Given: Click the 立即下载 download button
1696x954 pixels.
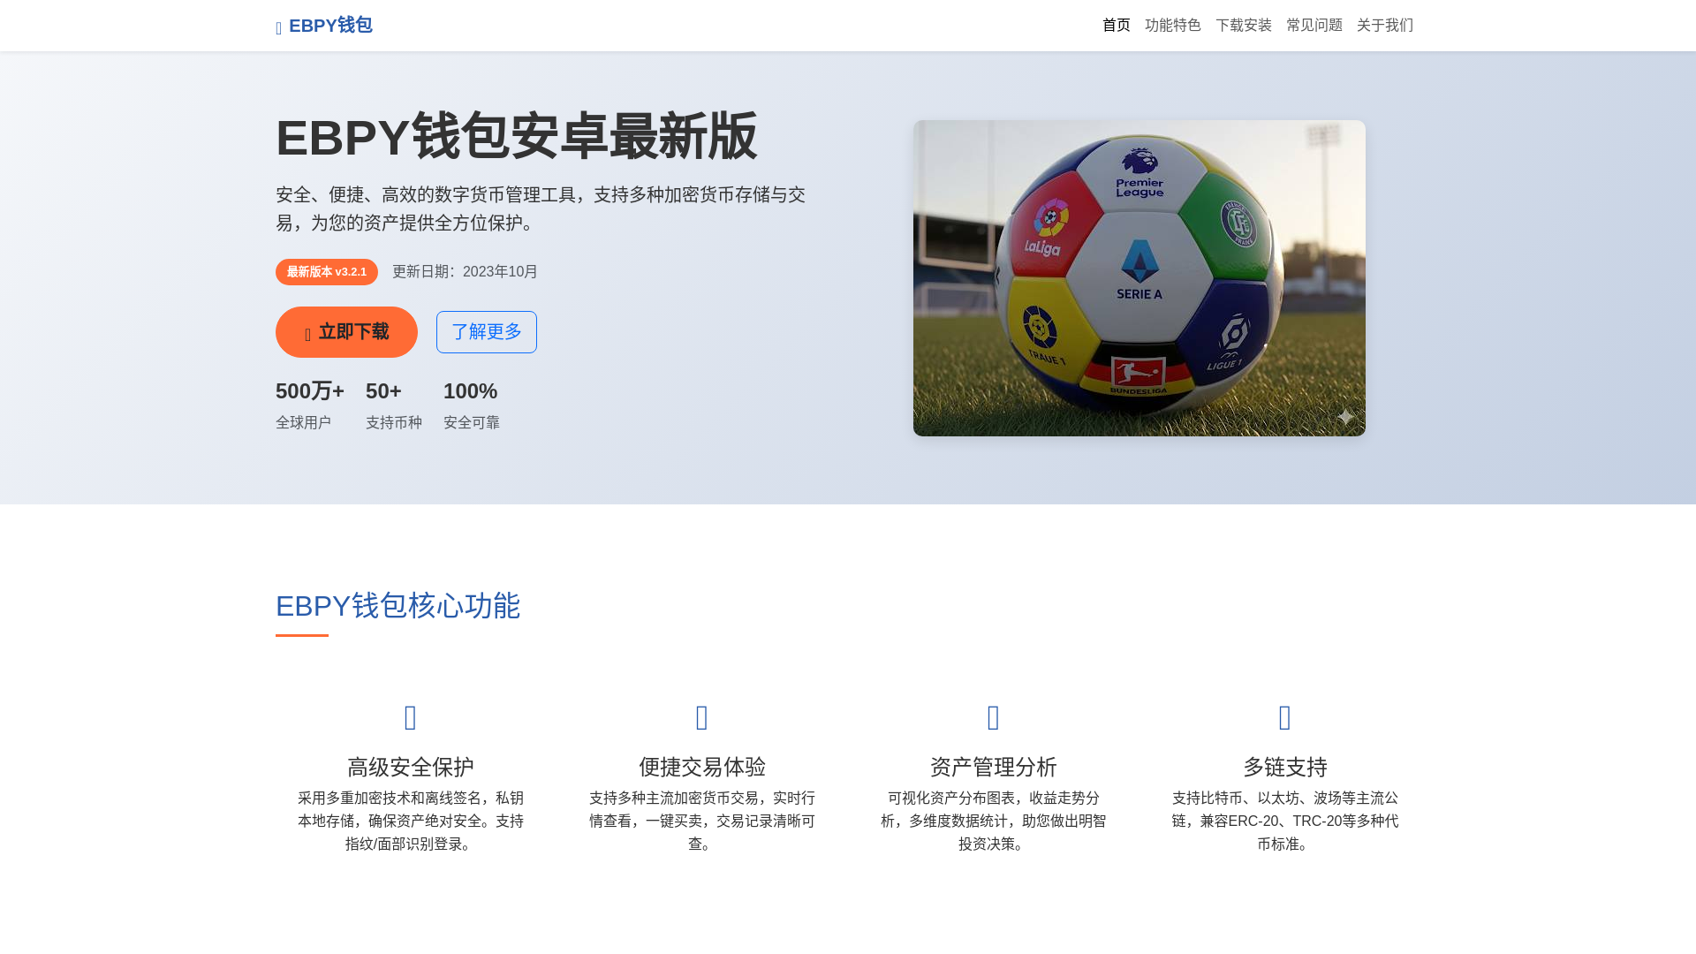Looking at the screenshot, I should click(x=346, y=332).
